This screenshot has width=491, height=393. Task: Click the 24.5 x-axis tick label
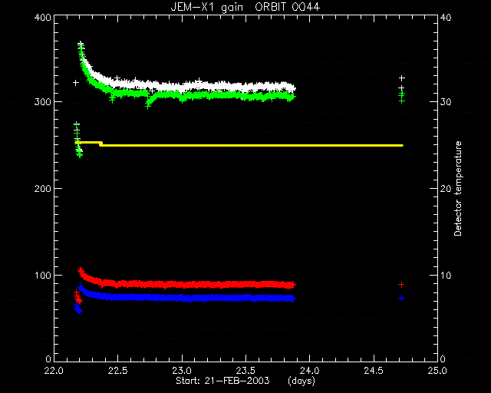[x=374, y=371]
